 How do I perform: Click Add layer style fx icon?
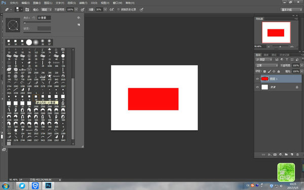(270, 155)
